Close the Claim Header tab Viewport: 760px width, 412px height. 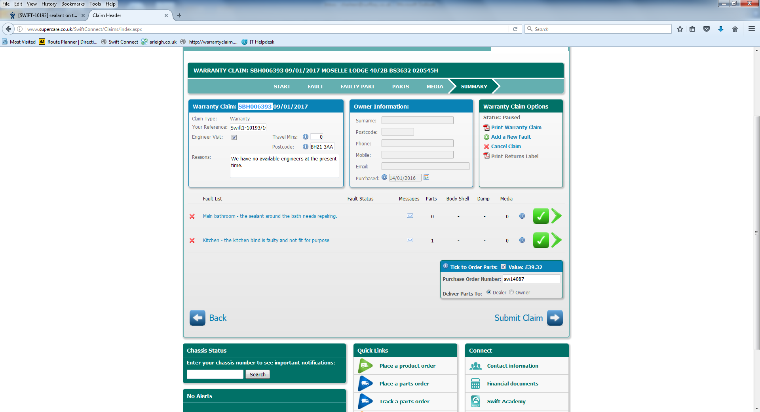click(166, 15)
